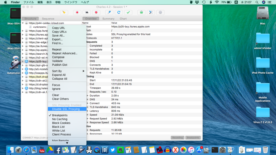The image size is (276, 155).
Task: Expand the https://upp.itune tree node
Action: click(23, 31)
